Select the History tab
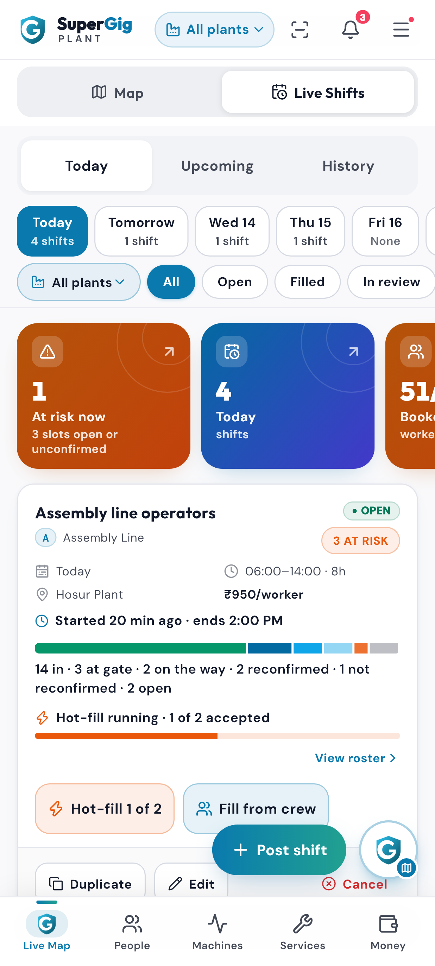Image resolution: width=435 pixels, height=966 pixels. (x=348, y=166)
